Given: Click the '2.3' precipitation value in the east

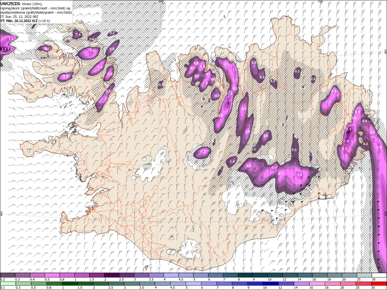Looking at the screenshot, I should 349,130.
